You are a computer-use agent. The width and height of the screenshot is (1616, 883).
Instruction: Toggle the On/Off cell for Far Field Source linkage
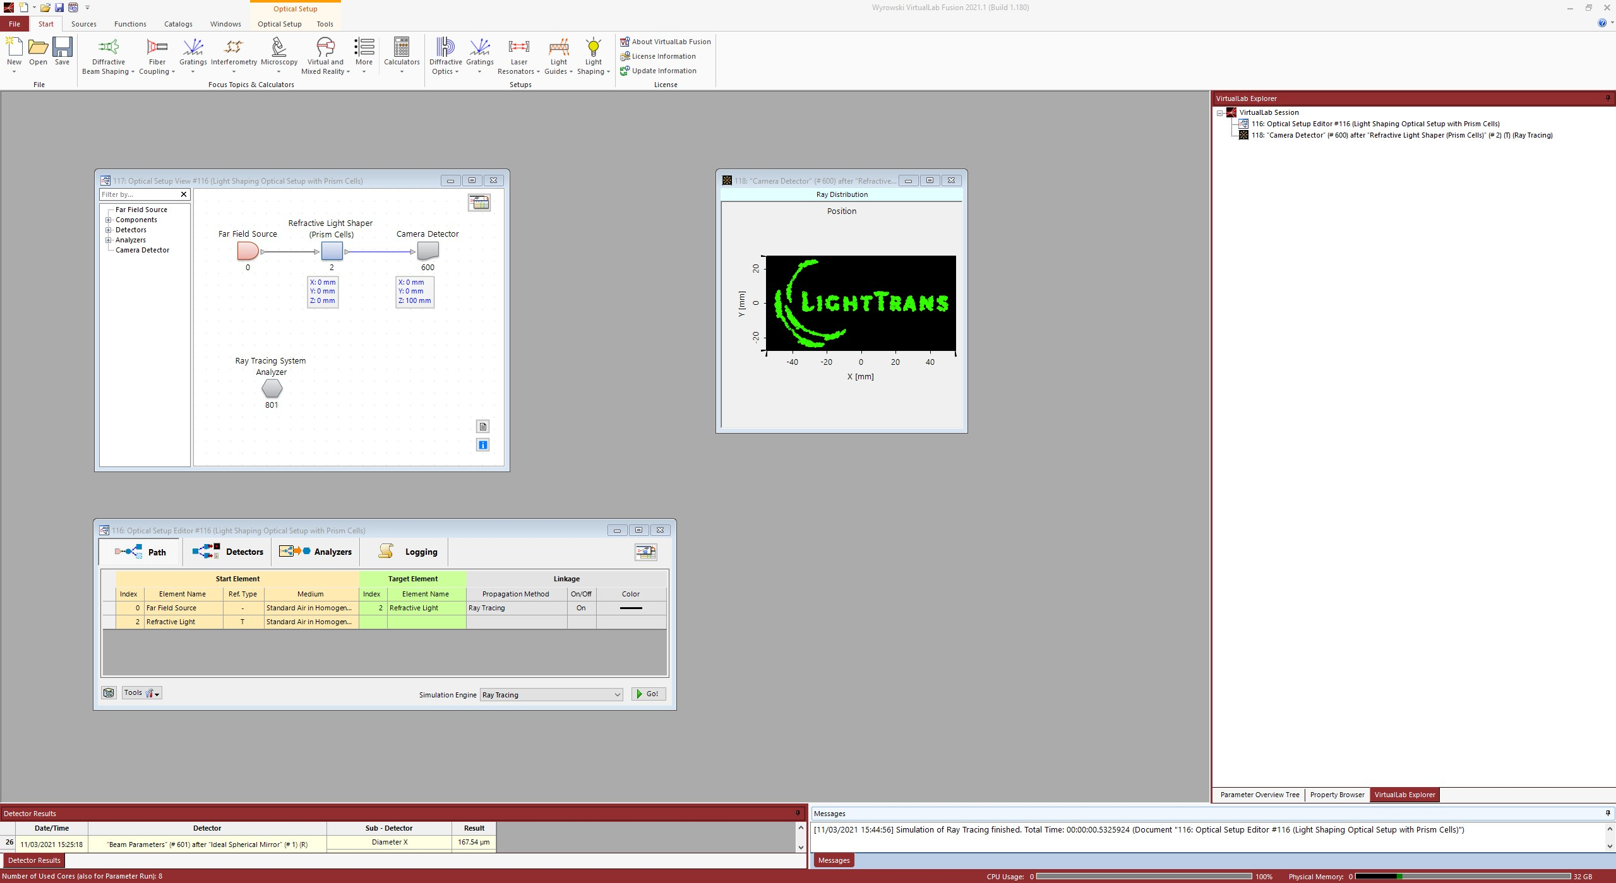581,608
